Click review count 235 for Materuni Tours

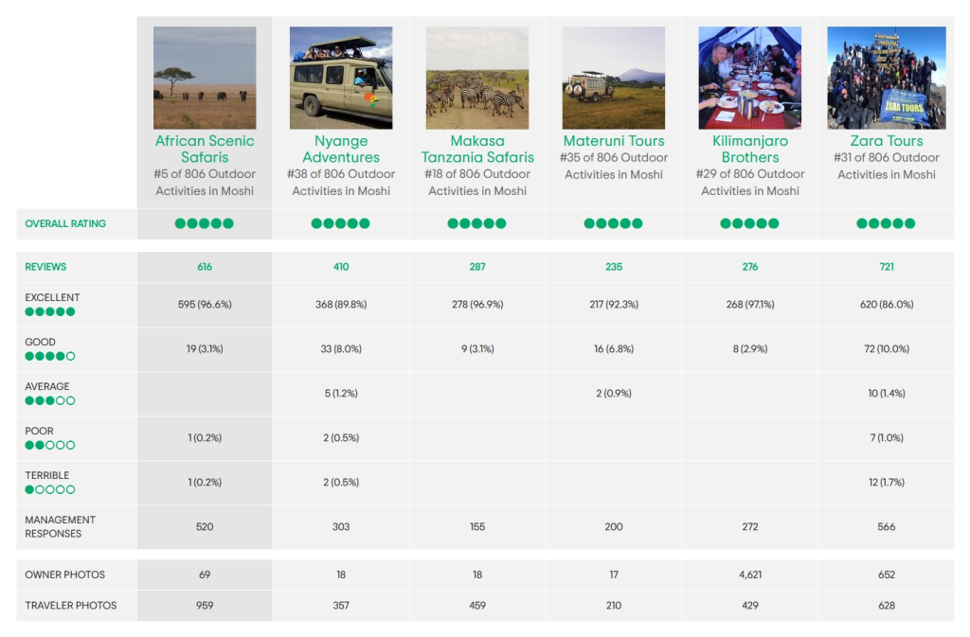click(x=614, y=267)
